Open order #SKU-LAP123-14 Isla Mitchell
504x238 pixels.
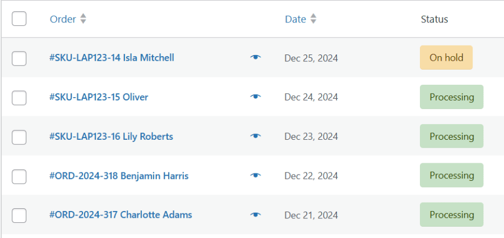112,58
